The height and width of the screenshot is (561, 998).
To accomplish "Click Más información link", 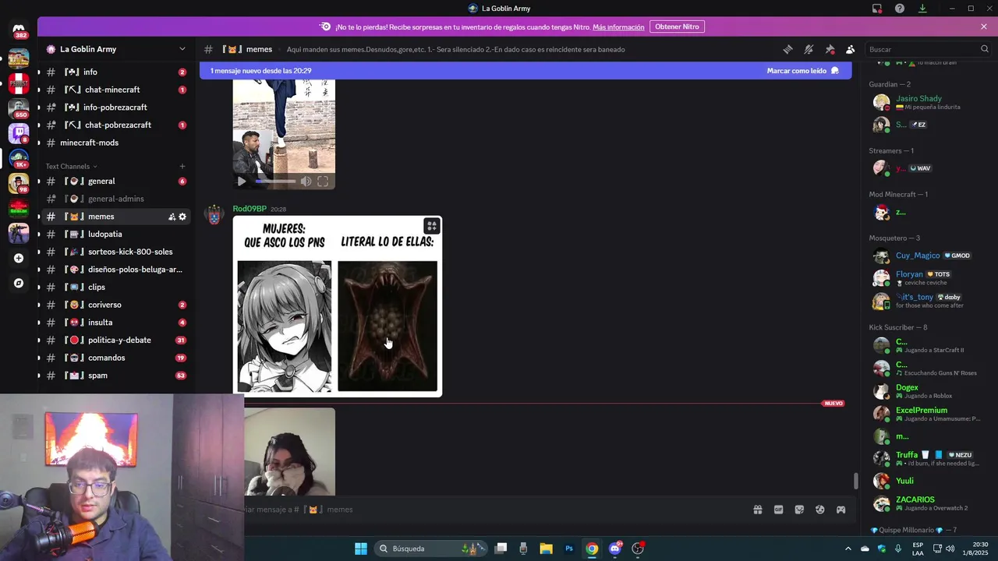I will pos(618,26).
